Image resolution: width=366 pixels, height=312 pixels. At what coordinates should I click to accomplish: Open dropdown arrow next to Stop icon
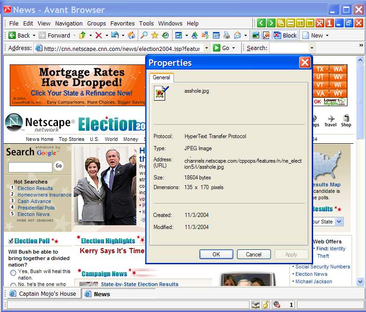click(x=107, y=36)
